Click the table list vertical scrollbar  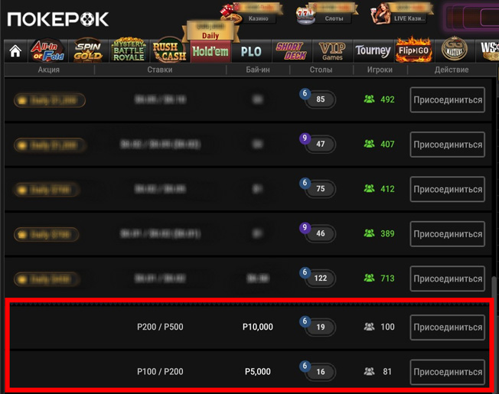coord(494,334)
